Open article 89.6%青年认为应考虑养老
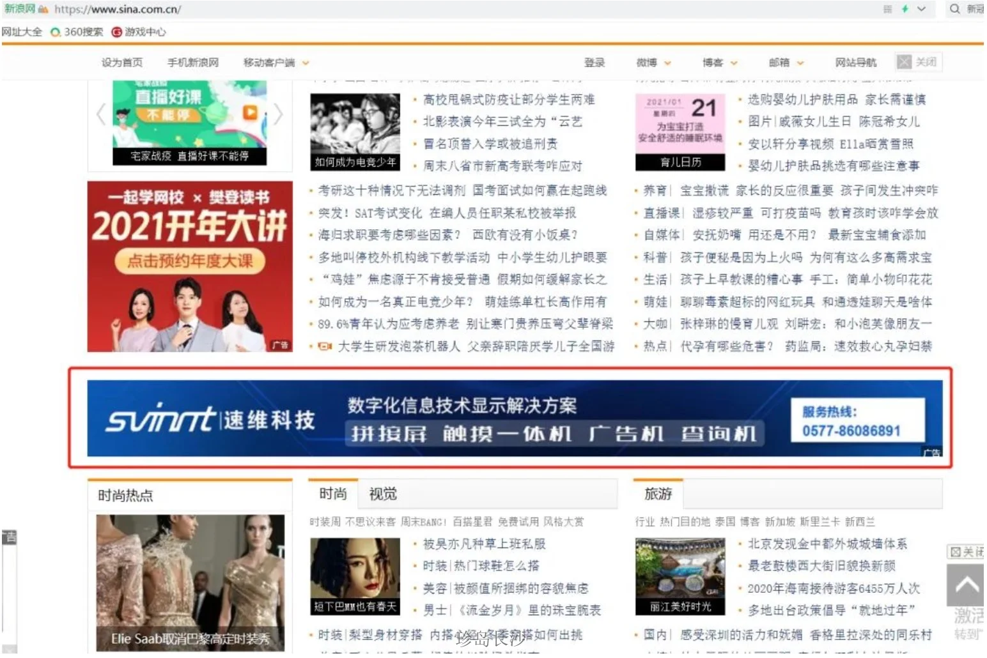Image resolution: width=987 pixels, height=658 pixels. click(388, 325)
